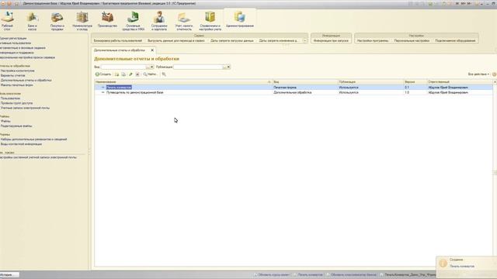The image size is (497, 279).
Task: Click the copy item icon after Создать
Action: click(x=123, y=74)
